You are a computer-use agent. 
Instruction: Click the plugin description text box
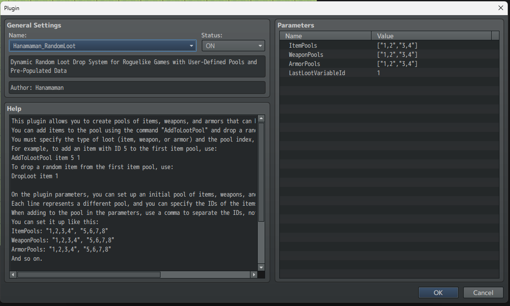click(x=137, y=66)
